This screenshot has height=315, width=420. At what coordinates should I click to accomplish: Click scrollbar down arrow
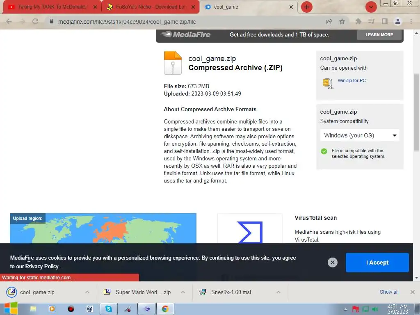pos(417,278)
